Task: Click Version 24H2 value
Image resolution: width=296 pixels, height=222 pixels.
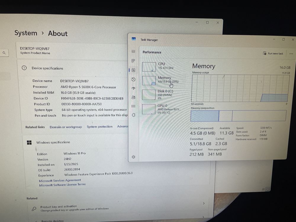Action: (67, 159)
